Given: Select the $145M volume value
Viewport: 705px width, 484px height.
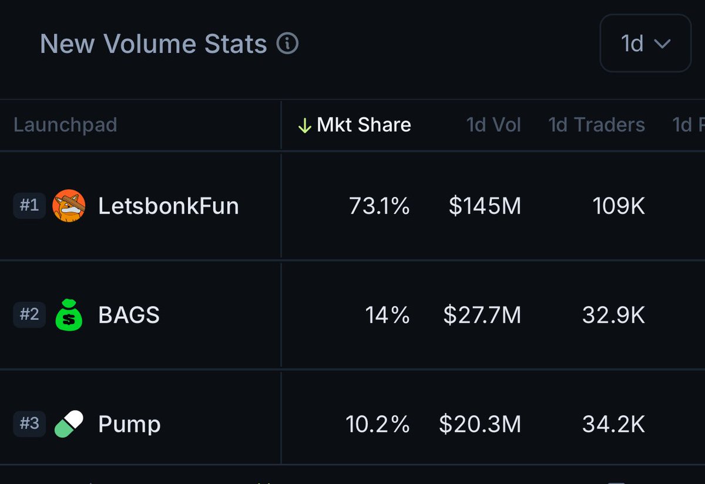Looking at the screenshot, I should click(485, 206).
